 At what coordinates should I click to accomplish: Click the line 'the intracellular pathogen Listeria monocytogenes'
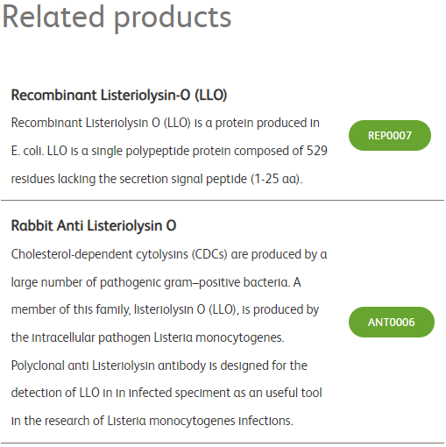(147, 337)
